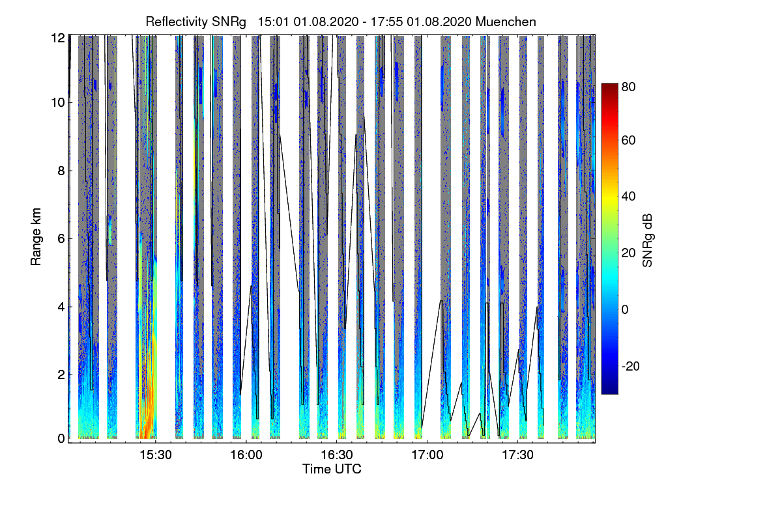Screen dimensions: 782x521
Task: Click the 'SNRg dB' colorbar label
Action: [647, 241]
